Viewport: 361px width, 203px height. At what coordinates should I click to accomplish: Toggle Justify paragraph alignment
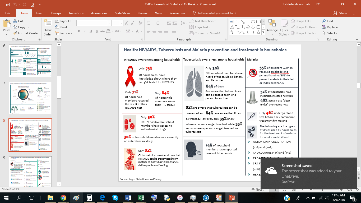pos(166,31)
